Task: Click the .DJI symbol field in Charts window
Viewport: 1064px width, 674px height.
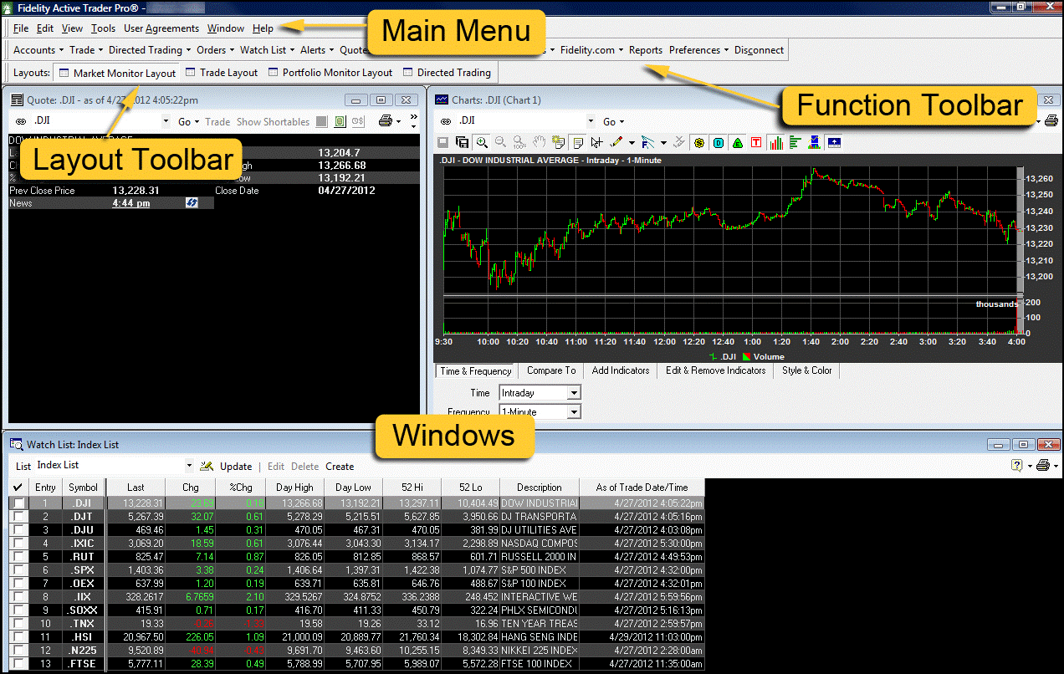Action: pyautogui.click(x=527, y=121)
